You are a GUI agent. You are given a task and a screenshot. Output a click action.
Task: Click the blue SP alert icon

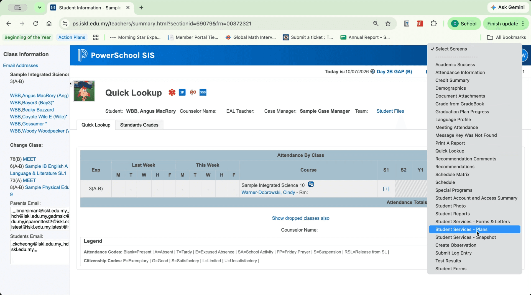pos(182,92)
